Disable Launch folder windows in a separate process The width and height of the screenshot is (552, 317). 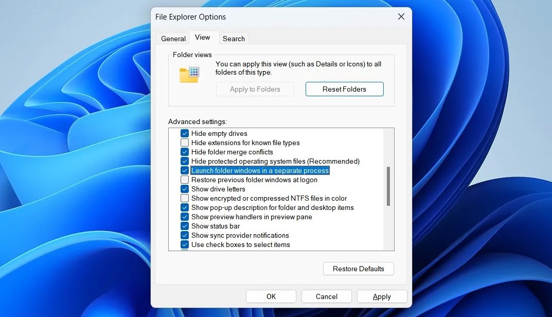185,170
